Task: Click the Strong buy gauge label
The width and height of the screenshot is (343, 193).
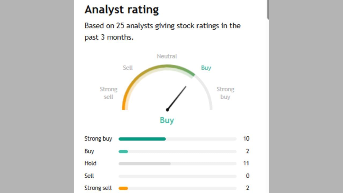Action: [225, 93]
